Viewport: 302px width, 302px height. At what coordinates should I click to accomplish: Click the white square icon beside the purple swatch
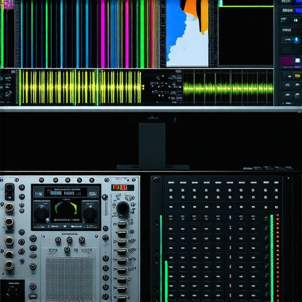[297, 60]
